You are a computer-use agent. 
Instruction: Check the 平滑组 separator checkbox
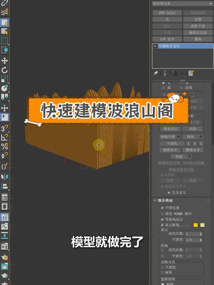point(163,267)
